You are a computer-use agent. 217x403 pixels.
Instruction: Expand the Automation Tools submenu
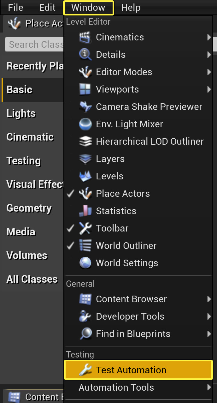210,387
